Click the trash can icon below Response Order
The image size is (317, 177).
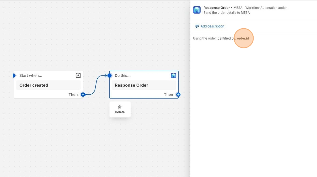pyautogui.click(x=120, y=107)
